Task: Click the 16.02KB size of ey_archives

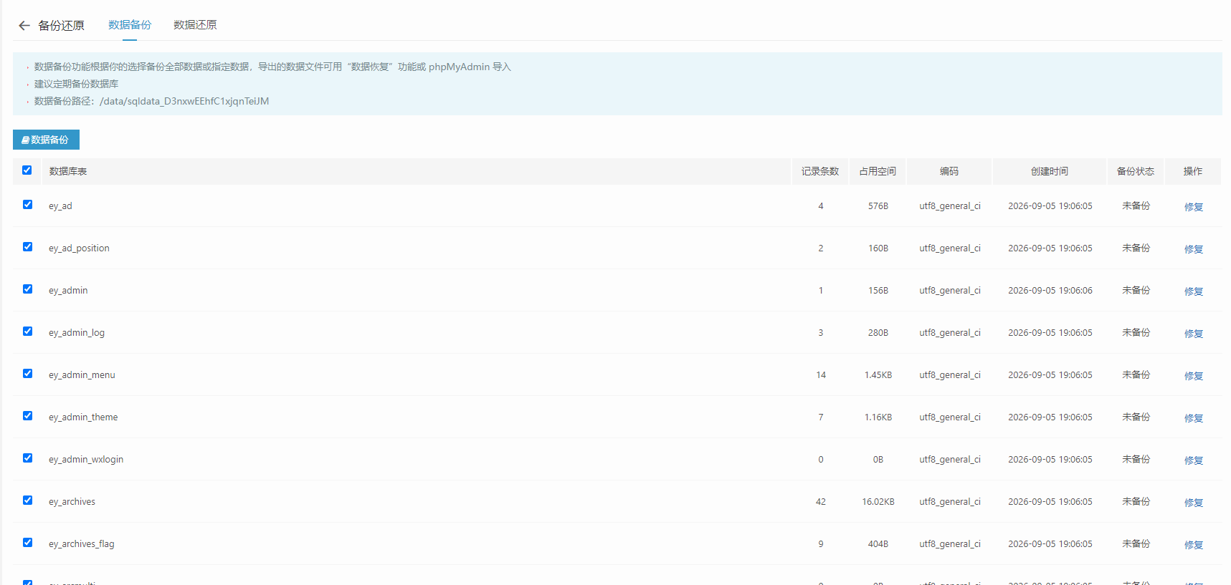Action: pos(878,502)
